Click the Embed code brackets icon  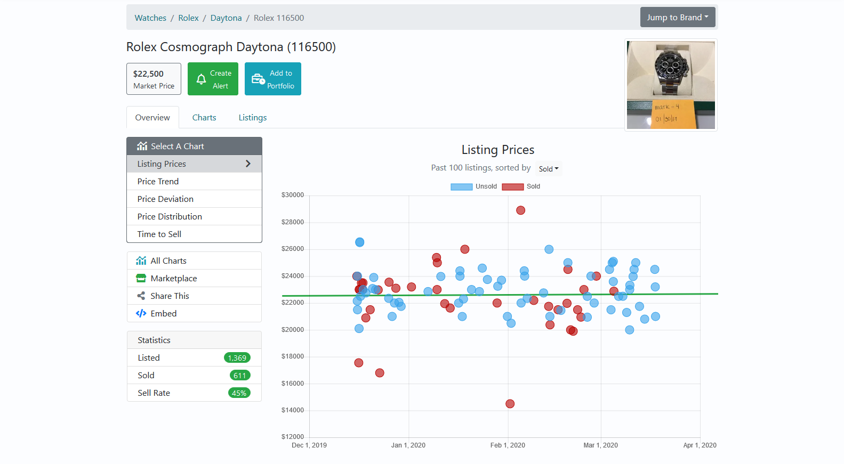141,313
